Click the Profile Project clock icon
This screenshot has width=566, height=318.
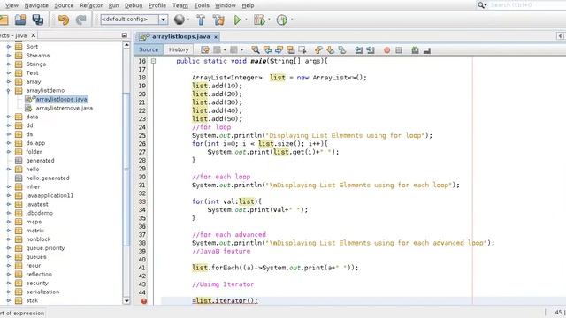pos(282,19)
